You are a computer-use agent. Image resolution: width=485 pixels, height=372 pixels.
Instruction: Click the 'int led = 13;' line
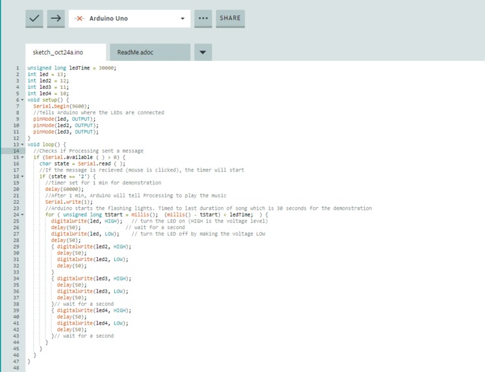[x=47, y=74]
